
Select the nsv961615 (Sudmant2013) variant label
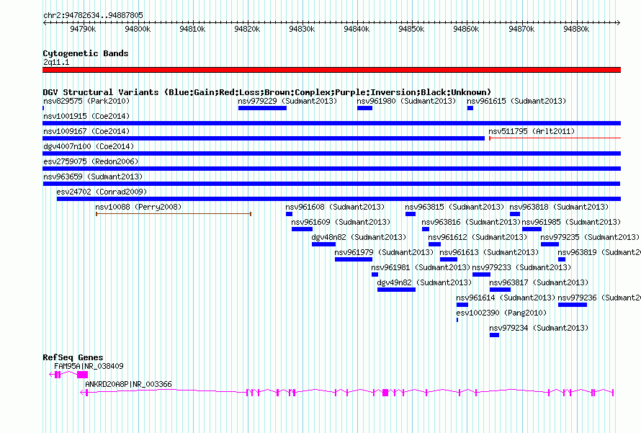point(516,101)
